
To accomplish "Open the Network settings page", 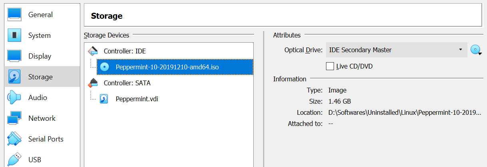I will tap(42, 118).
